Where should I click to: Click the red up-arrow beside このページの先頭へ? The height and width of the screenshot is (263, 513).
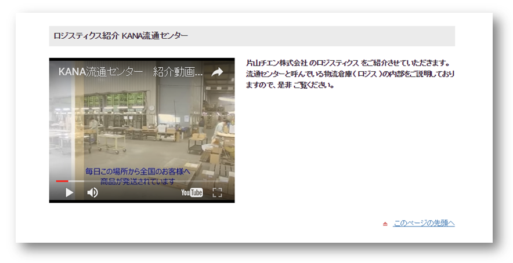385,224
